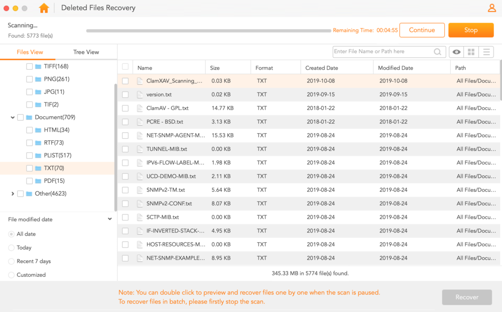Screen dimensions: 502x312
Task: Check the TIF(2) category checkbox
Action: [x=30, y=105]
